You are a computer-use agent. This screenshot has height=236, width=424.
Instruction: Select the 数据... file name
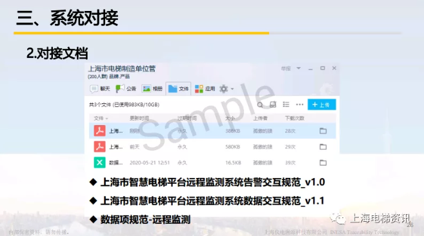click(116, 162)
